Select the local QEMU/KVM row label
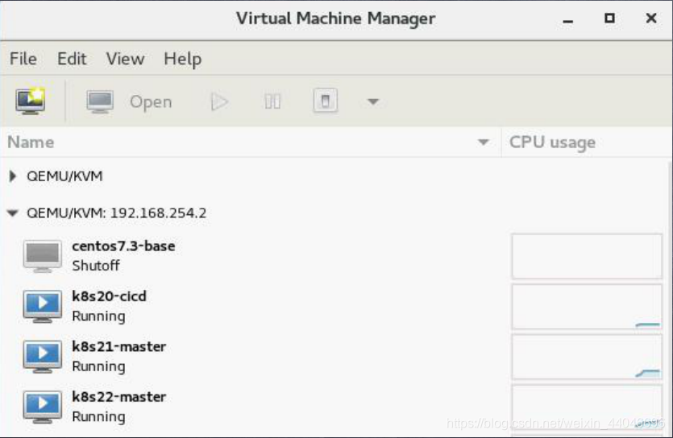Screen dimensions: 673x438 (64, 176)
